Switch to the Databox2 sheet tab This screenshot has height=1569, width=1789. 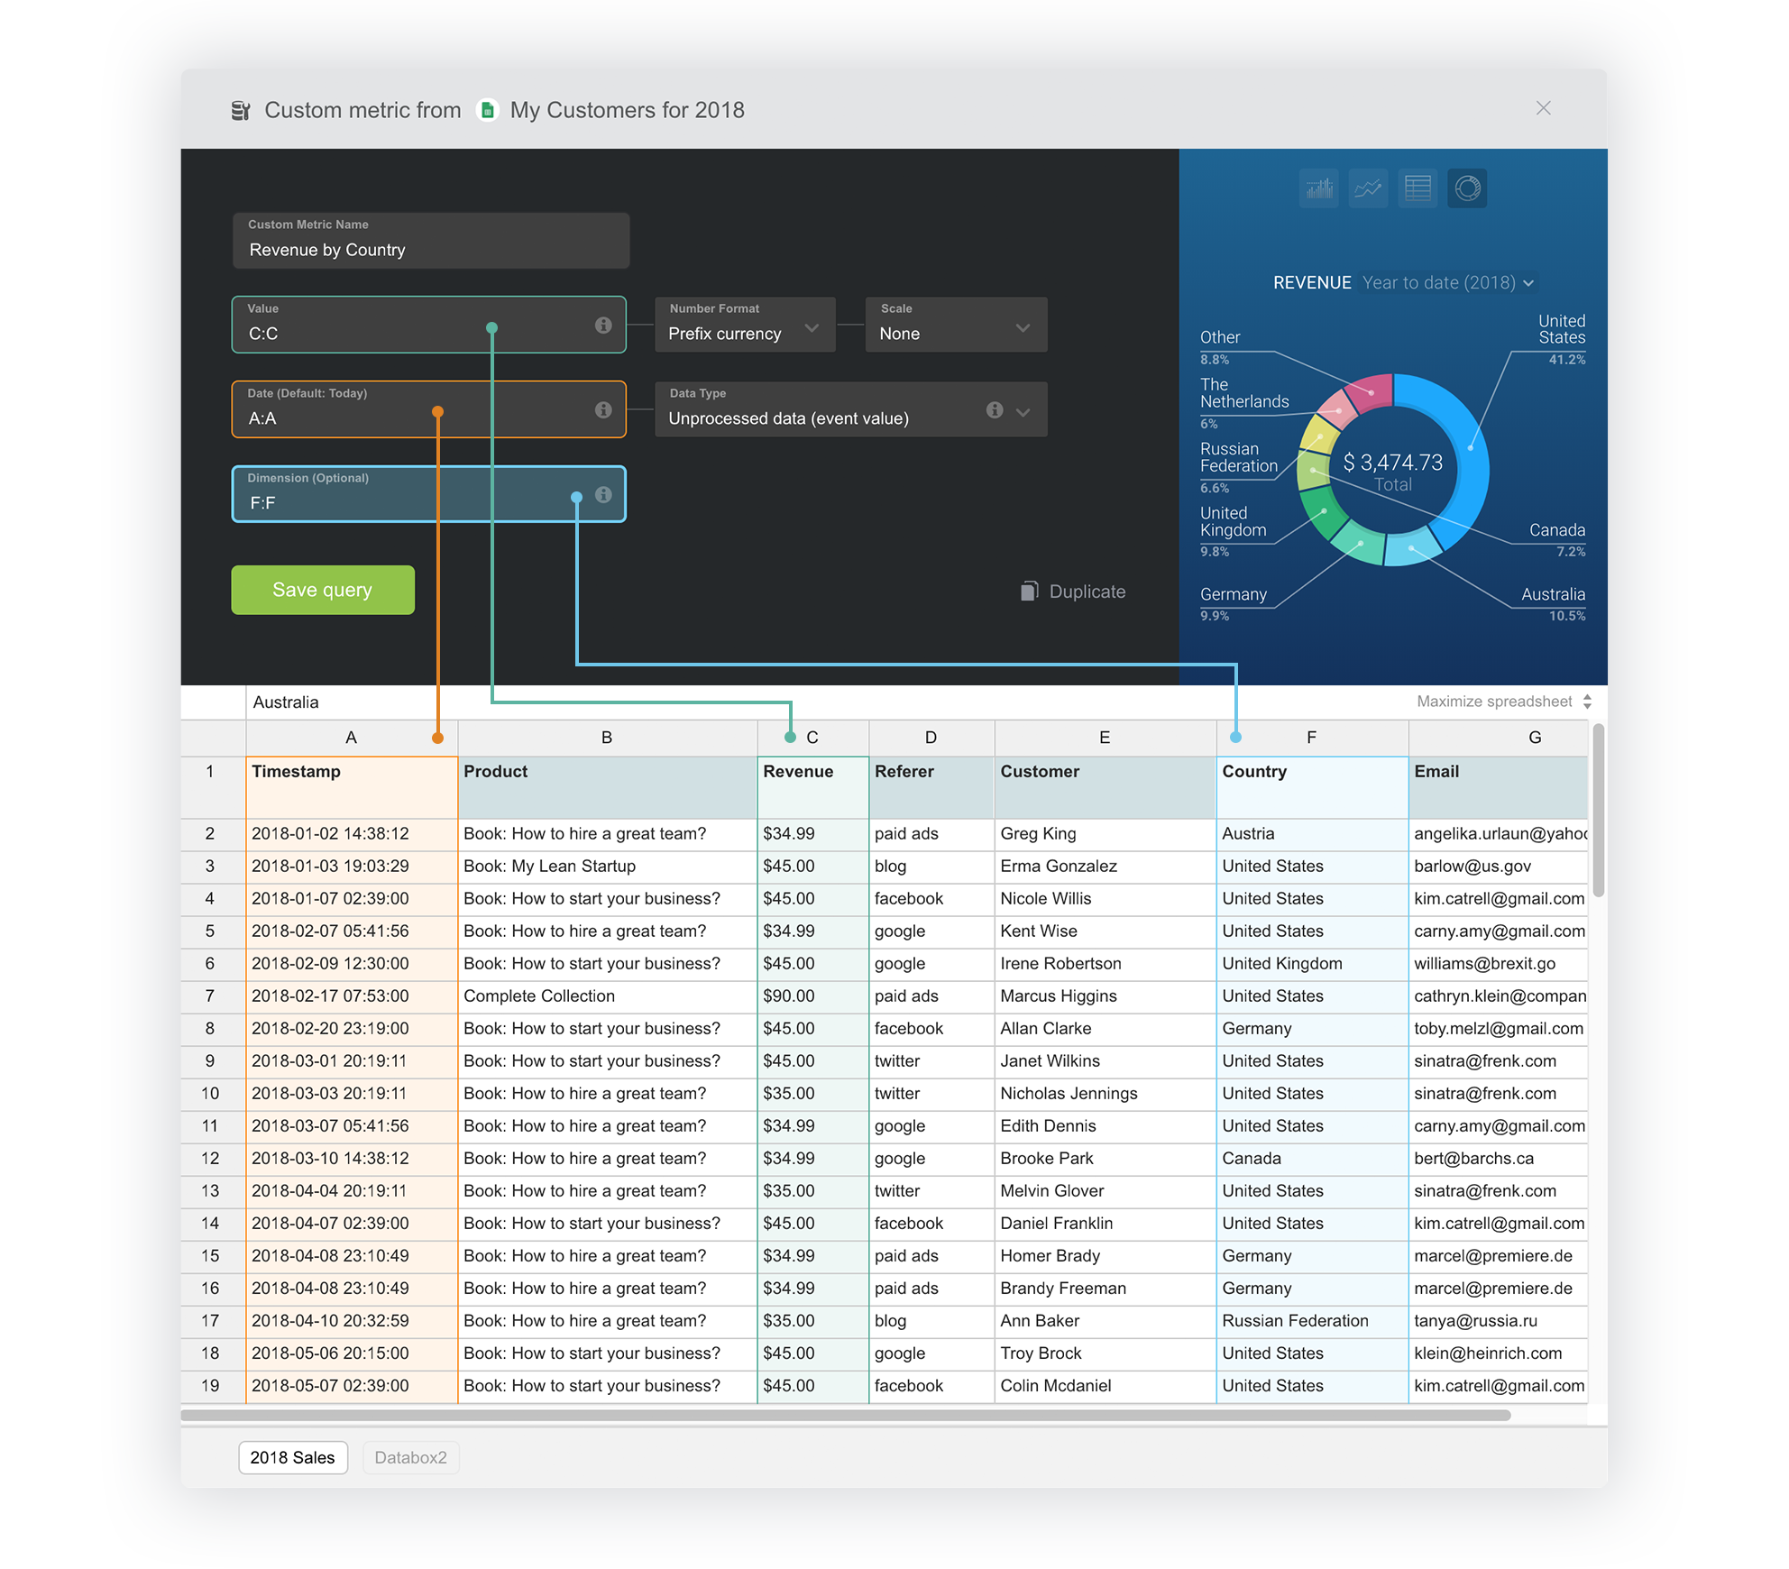(x=410, y=1457)
